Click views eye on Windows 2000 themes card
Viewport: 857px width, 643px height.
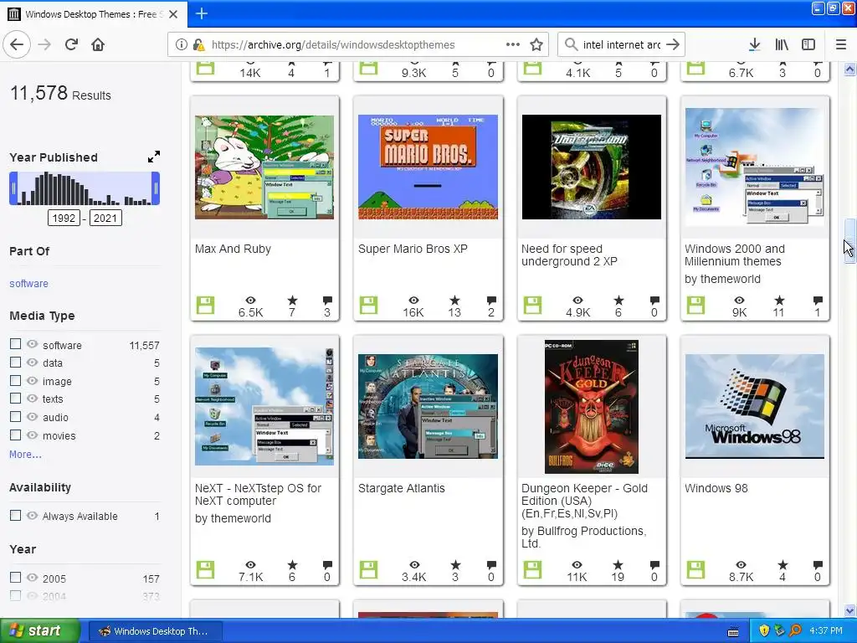point(739,301)
